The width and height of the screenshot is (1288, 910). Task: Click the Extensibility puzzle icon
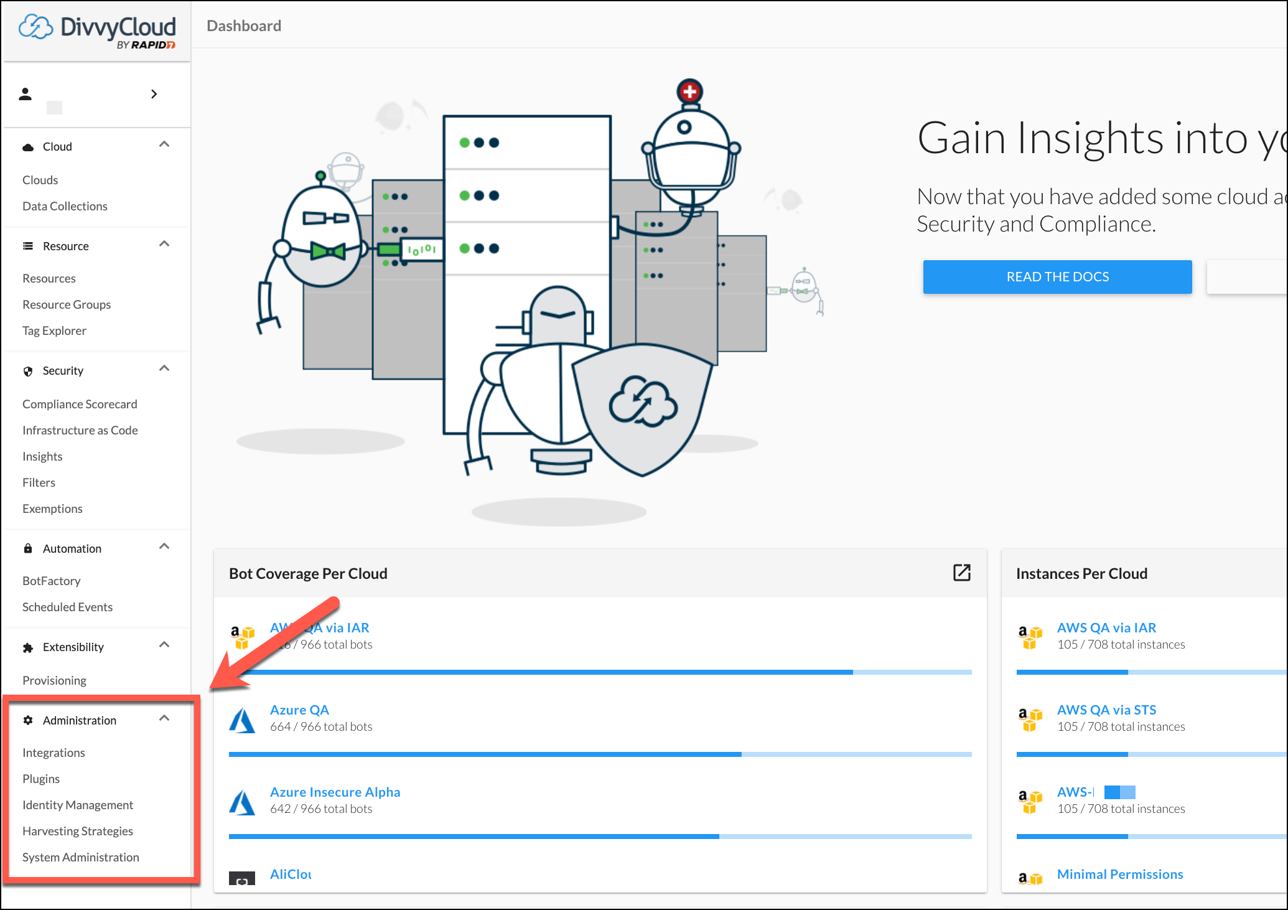click(x=28, y=647)
